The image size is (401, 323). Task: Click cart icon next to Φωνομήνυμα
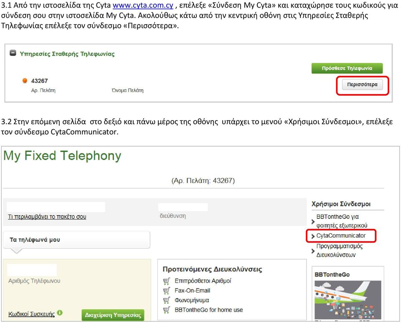pos(167,300)
